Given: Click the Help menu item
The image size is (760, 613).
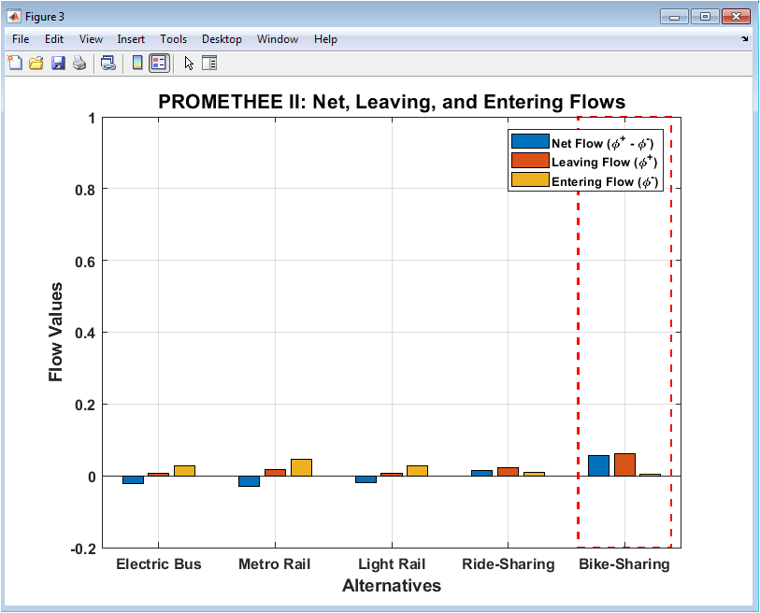Looking at the screenshot, I should 325,39.
